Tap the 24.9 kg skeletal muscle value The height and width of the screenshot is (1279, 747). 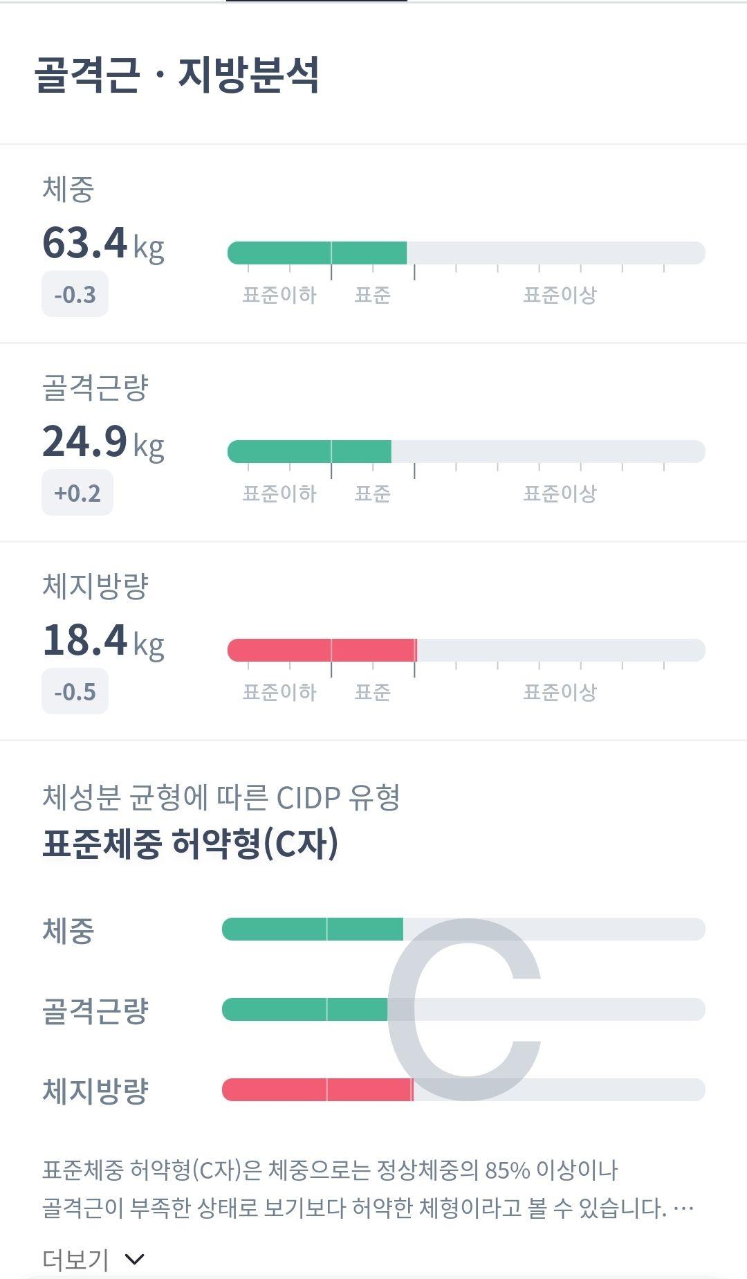104,442
